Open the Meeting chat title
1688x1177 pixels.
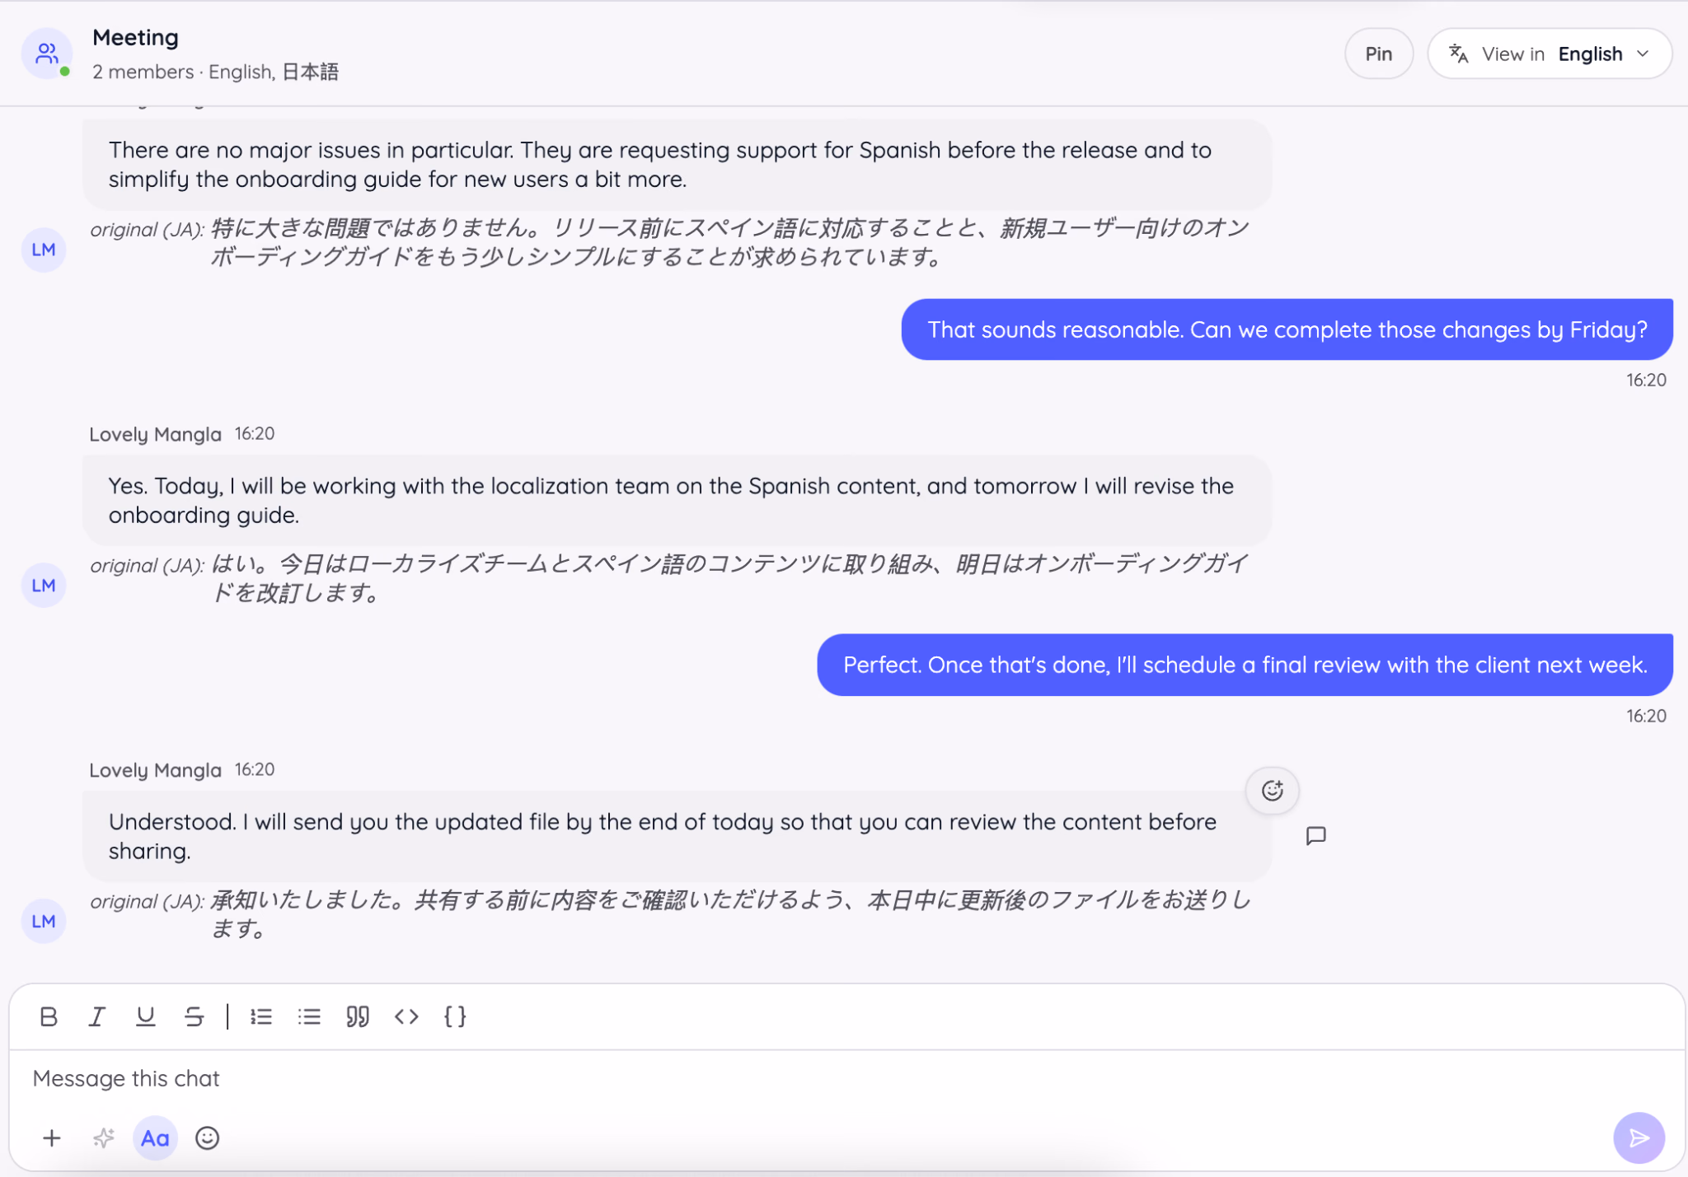coord(135,37)
